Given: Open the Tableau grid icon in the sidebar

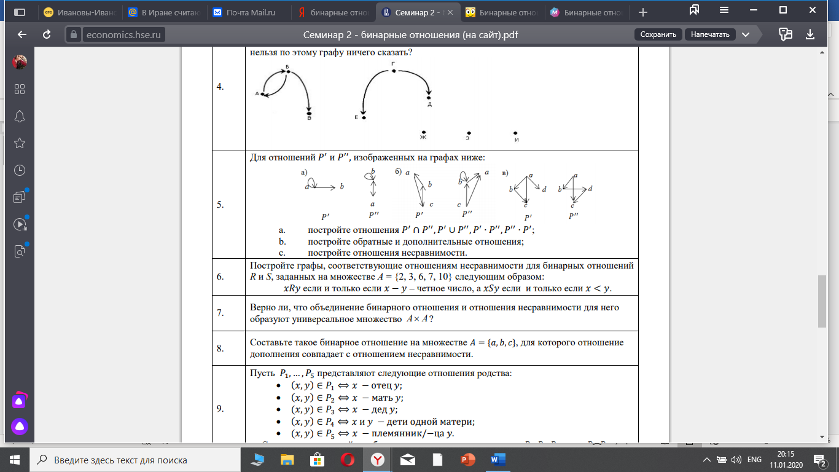Looking at the screenshot, I should pos(20,89).
